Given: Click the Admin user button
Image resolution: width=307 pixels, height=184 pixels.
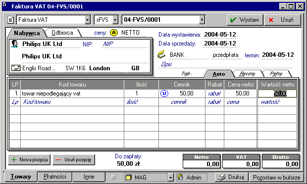Looking at the screenshot, I should click(192, 177).
